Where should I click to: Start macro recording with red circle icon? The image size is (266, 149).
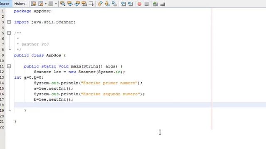point(140,4)
